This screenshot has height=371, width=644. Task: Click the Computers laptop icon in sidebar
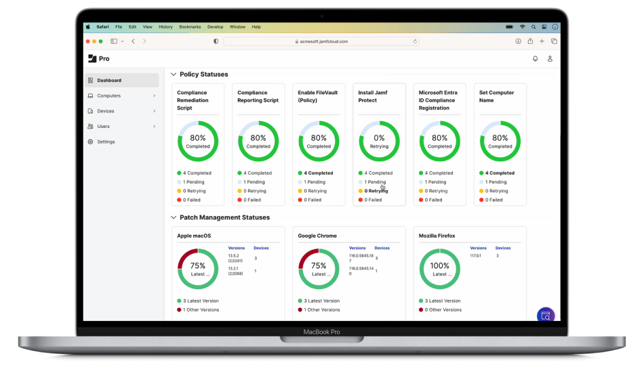point(90,95)
